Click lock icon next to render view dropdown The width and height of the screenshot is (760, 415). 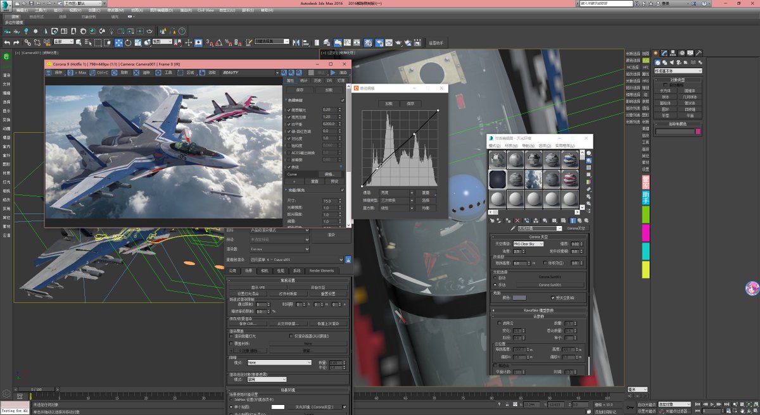348,260
